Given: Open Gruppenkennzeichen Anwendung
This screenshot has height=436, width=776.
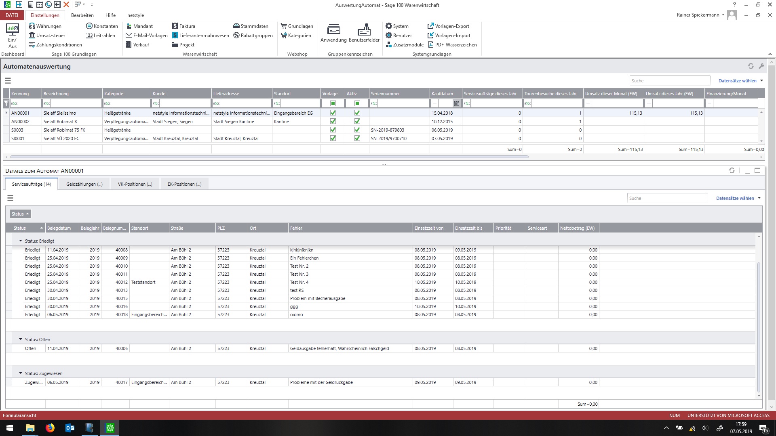Looking at the screenshot, I should pos(333,33).
